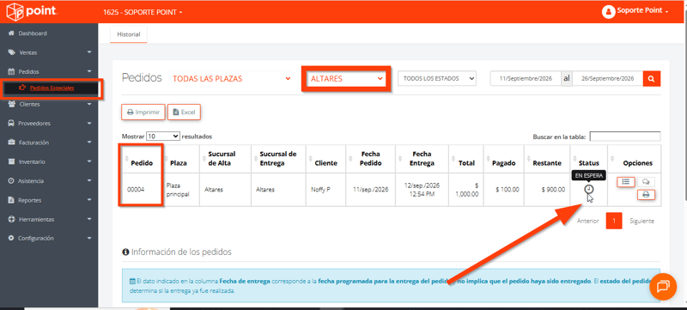This screenshot has width=687, height=310.
Task: Click the Pedidos calendar icon in sidebar
Action: click(11, 71)
